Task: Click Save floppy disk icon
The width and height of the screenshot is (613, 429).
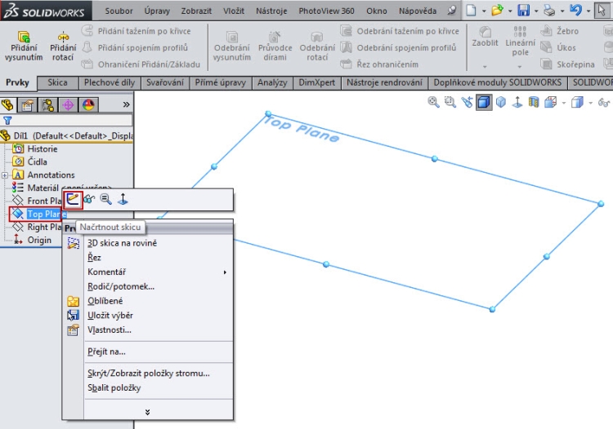Action: click(523, 10)
